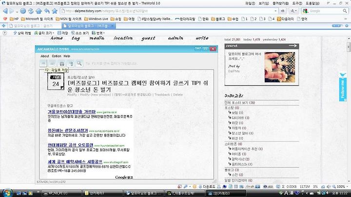The image size is (351, 197).
Task: Click the status bar Google toolbar icon
Action: (x=250, y=186)
